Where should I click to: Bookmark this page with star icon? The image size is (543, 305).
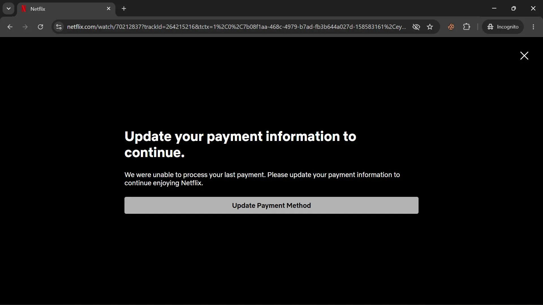coord(430,27)
